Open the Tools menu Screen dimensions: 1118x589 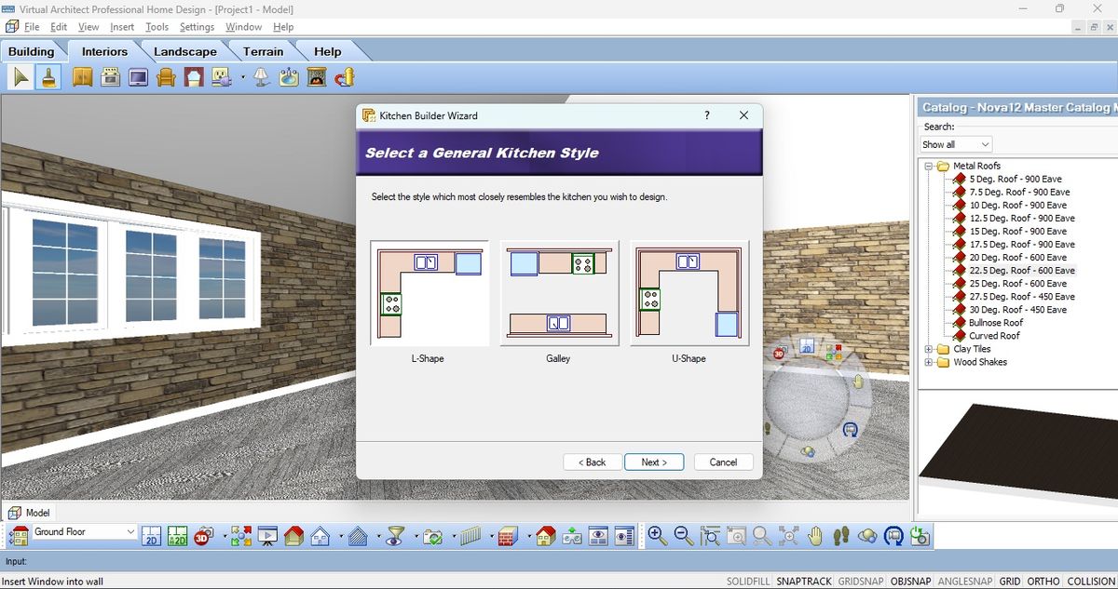tap(156, 26)
